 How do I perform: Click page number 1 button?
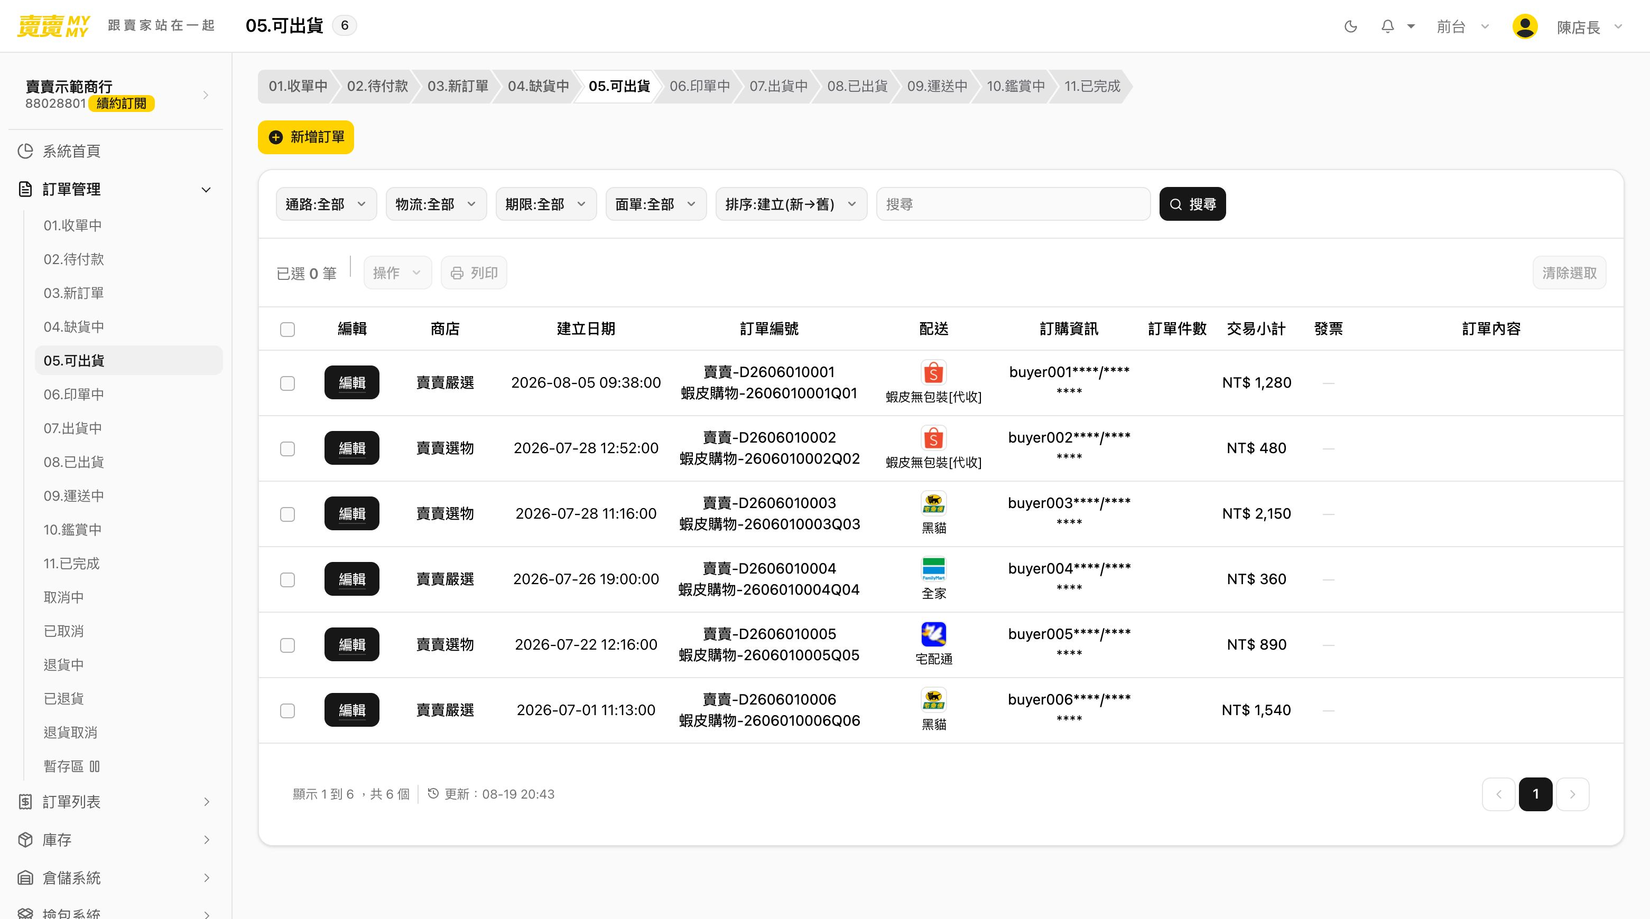pos(1535,794)
